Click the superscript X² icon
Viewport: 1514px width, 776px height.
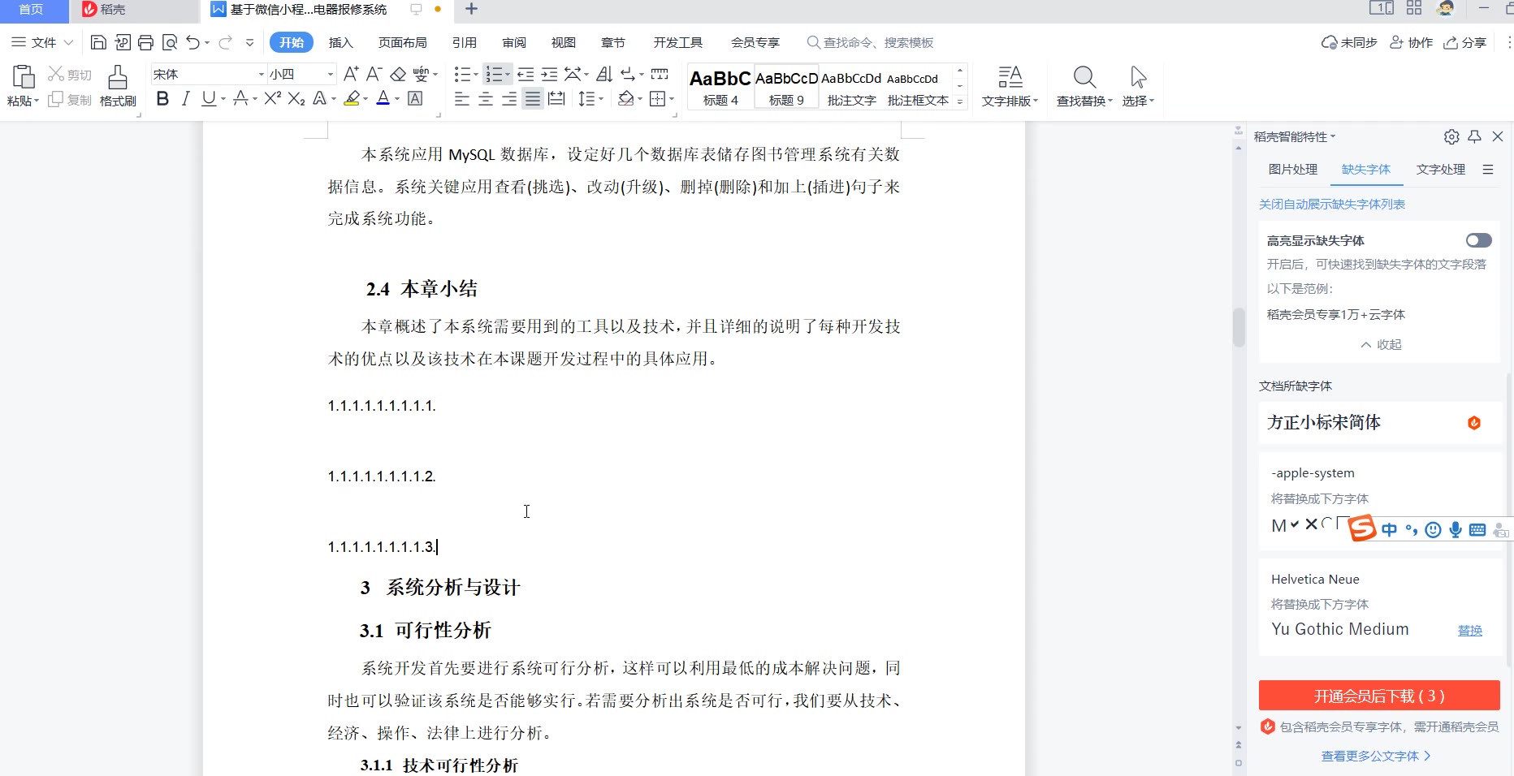(x=272, y=99)
